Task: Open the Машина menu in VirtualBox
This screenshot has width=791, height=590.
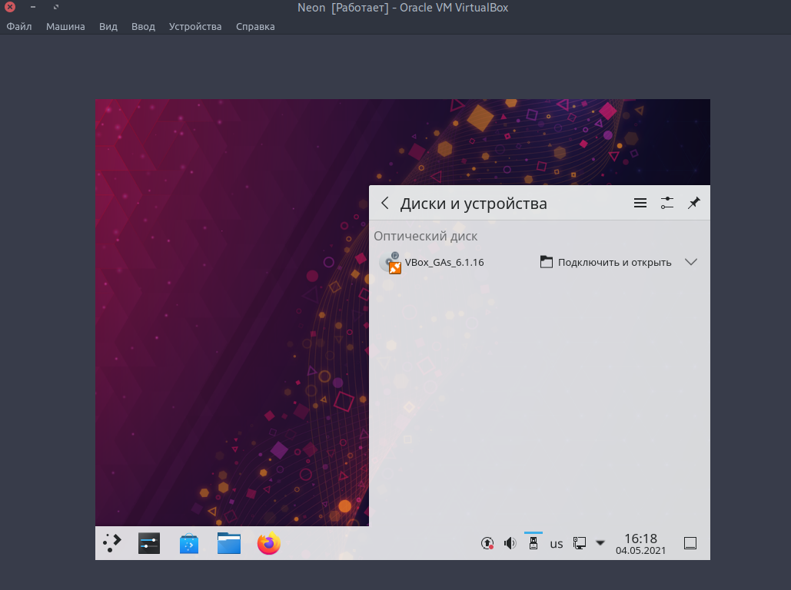Action: (x=65, y=26)
